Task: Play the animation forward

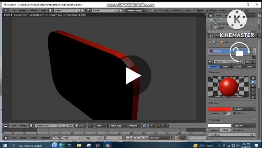Action: tap(139, 138)
